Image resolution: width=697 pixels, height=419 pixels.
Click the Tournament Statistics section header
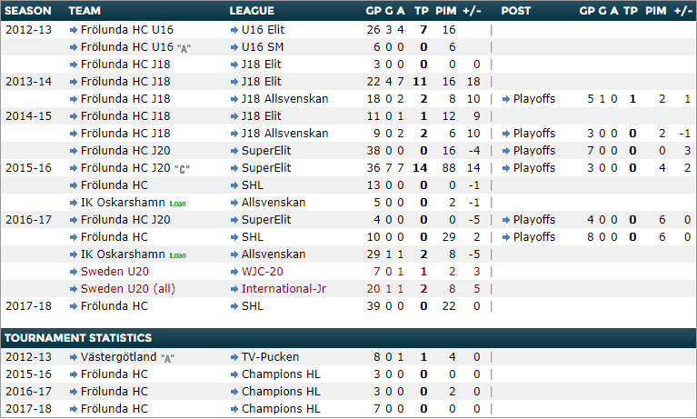click(78, 338)
